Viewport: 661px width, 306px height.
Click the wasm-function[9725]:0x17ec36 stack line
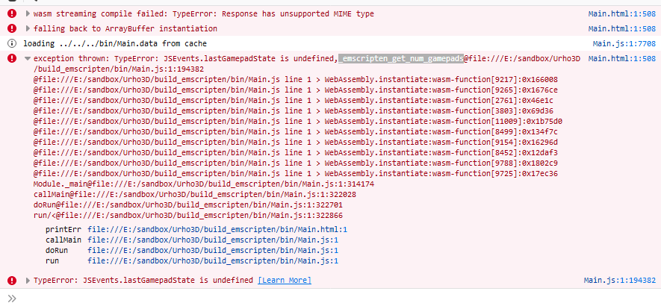pos(296,174)
